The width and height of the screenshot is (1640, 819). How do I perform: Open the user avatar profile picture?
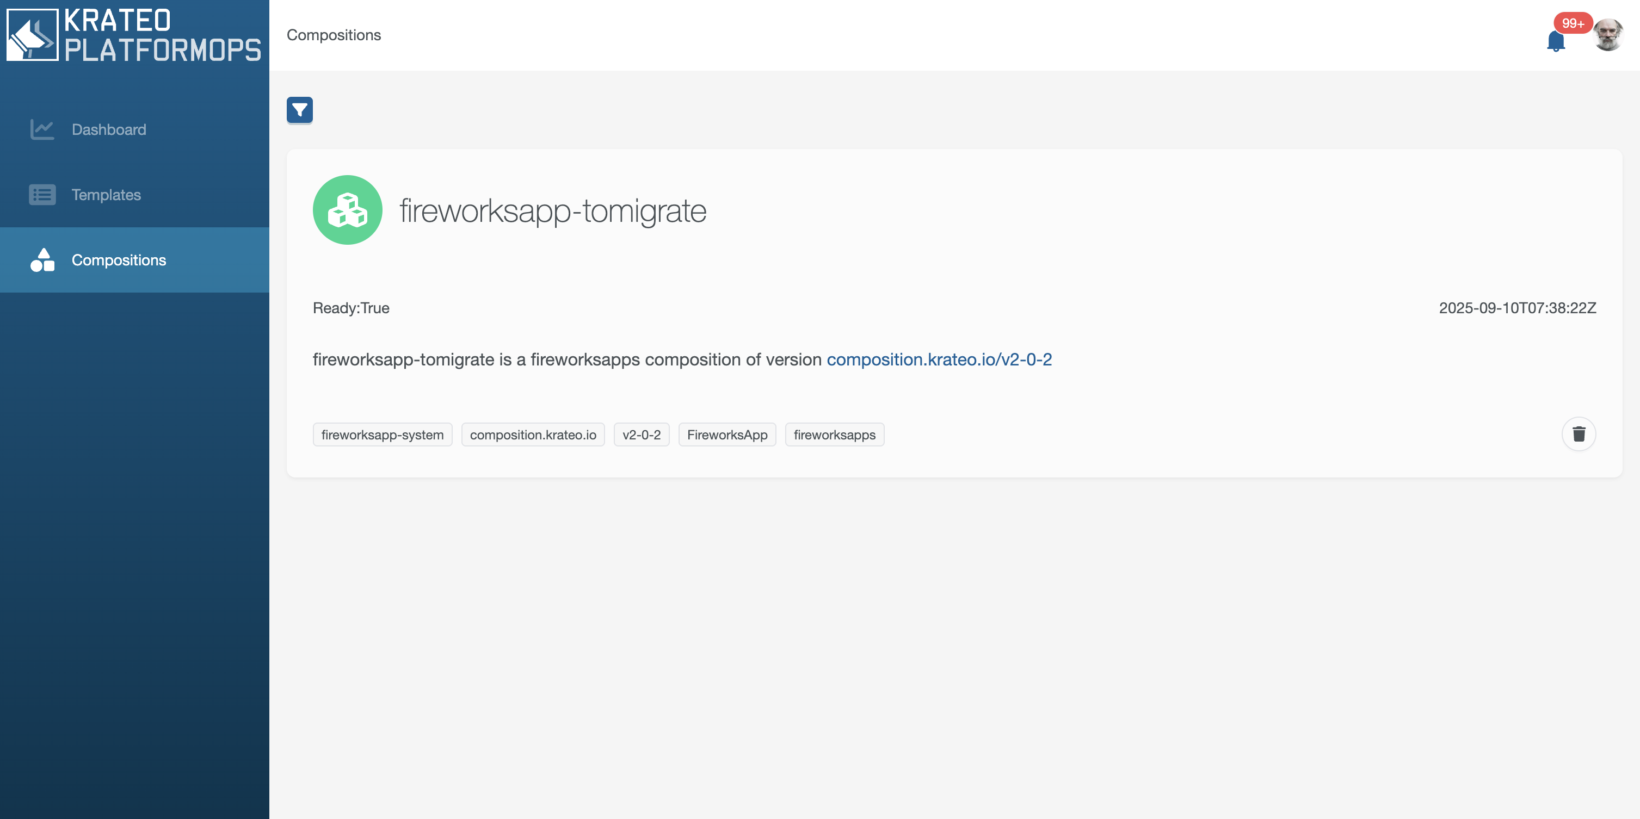tap(1607, 35)
